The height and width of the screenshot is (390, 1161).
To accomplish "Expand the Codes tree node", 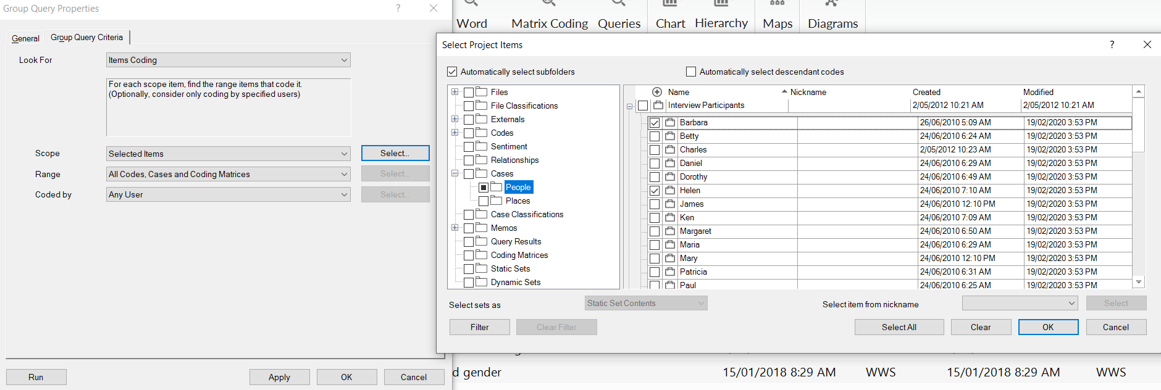I will pyautogui.click(x=455, y=133).
